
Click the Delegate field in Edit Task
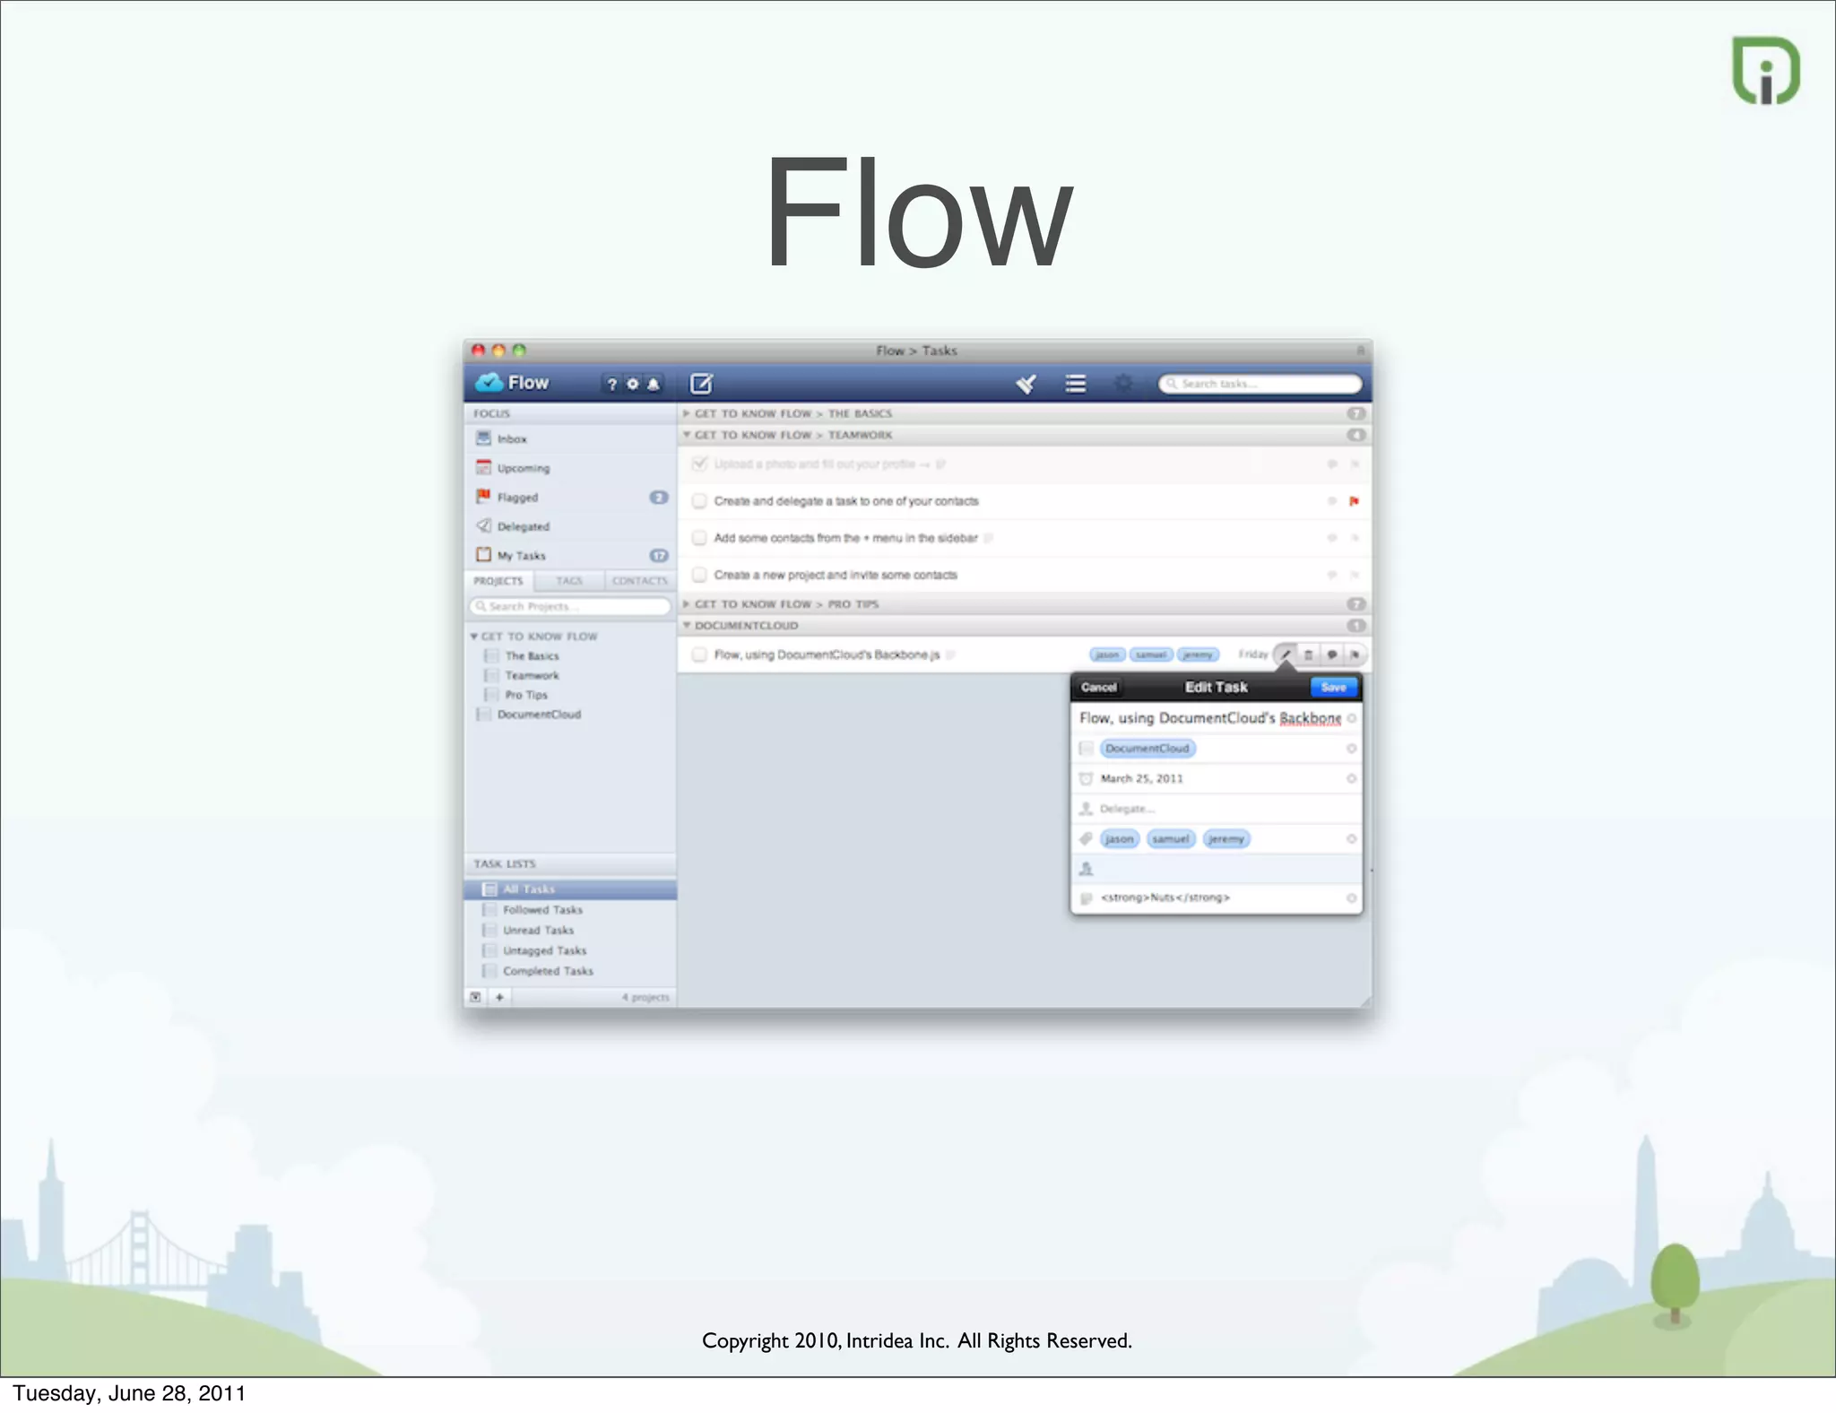coord(1217,809)
